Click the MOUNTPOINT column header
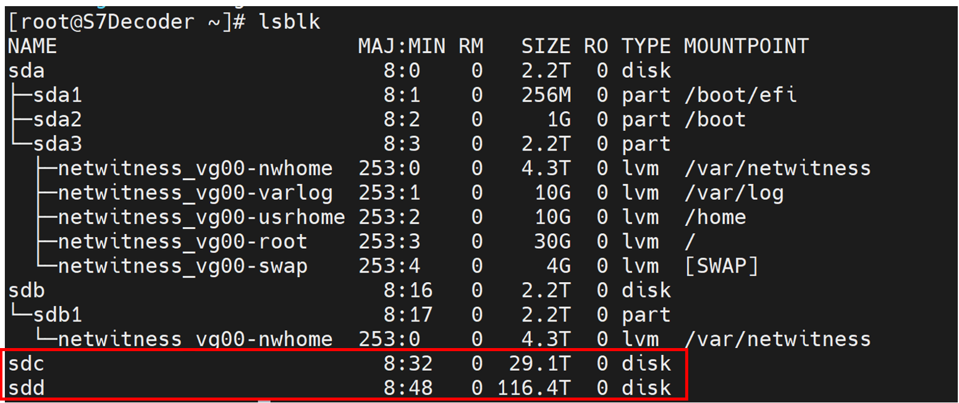959x403 pixels. (746, 46)
